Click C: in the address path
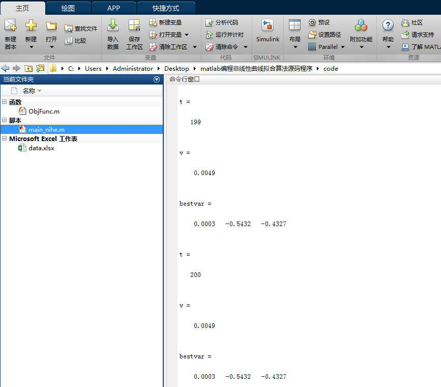 coord(71,68)
